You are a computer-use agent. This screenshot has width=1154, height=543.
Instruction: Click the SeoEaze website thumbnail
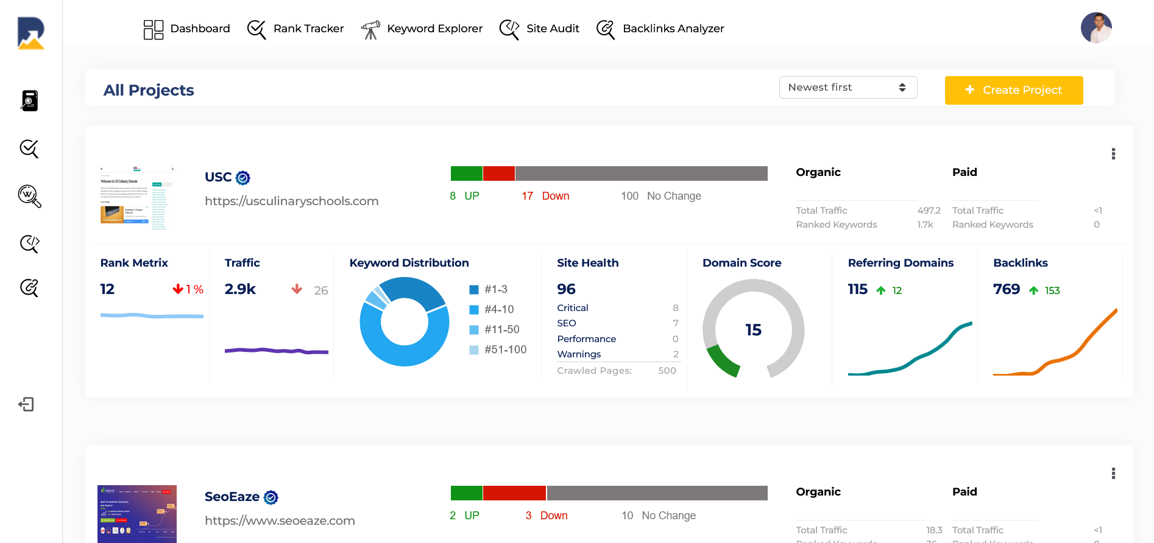(137, 514)
